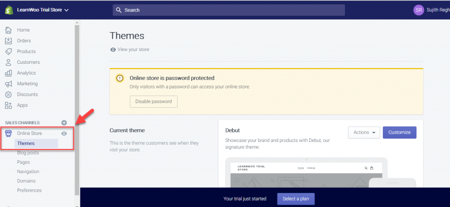Open Navigation under Online Store
450x207 pixels.
coord(28,172)
